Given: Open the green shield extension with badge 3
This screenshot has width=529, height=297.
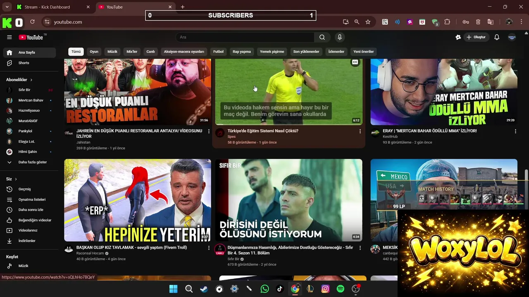Looking at the screenshot, I should pyautogui.click(x=435, y=22).
